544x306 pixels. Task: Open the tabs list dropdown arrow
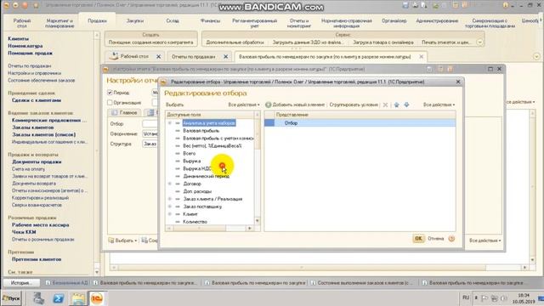click(x=536, y=57)
